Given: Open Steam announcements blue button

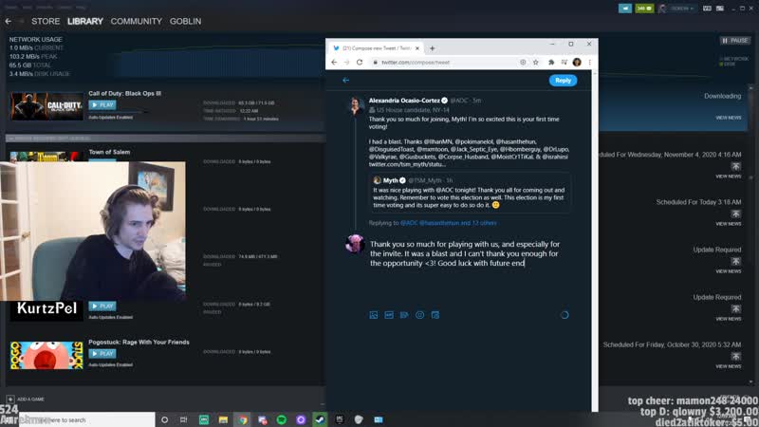Looking at the screenshot, I should pyautogui.click(x=625, y=9).
